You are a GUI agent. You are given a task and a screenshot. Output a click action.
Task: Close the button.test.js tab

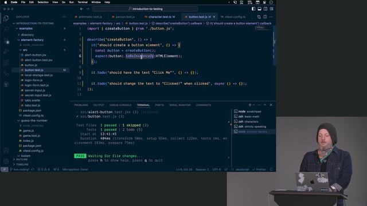[x=214, y=17]
